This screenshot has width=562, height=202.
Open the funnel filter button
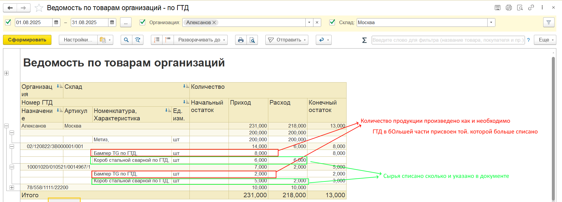click(549, 22)
